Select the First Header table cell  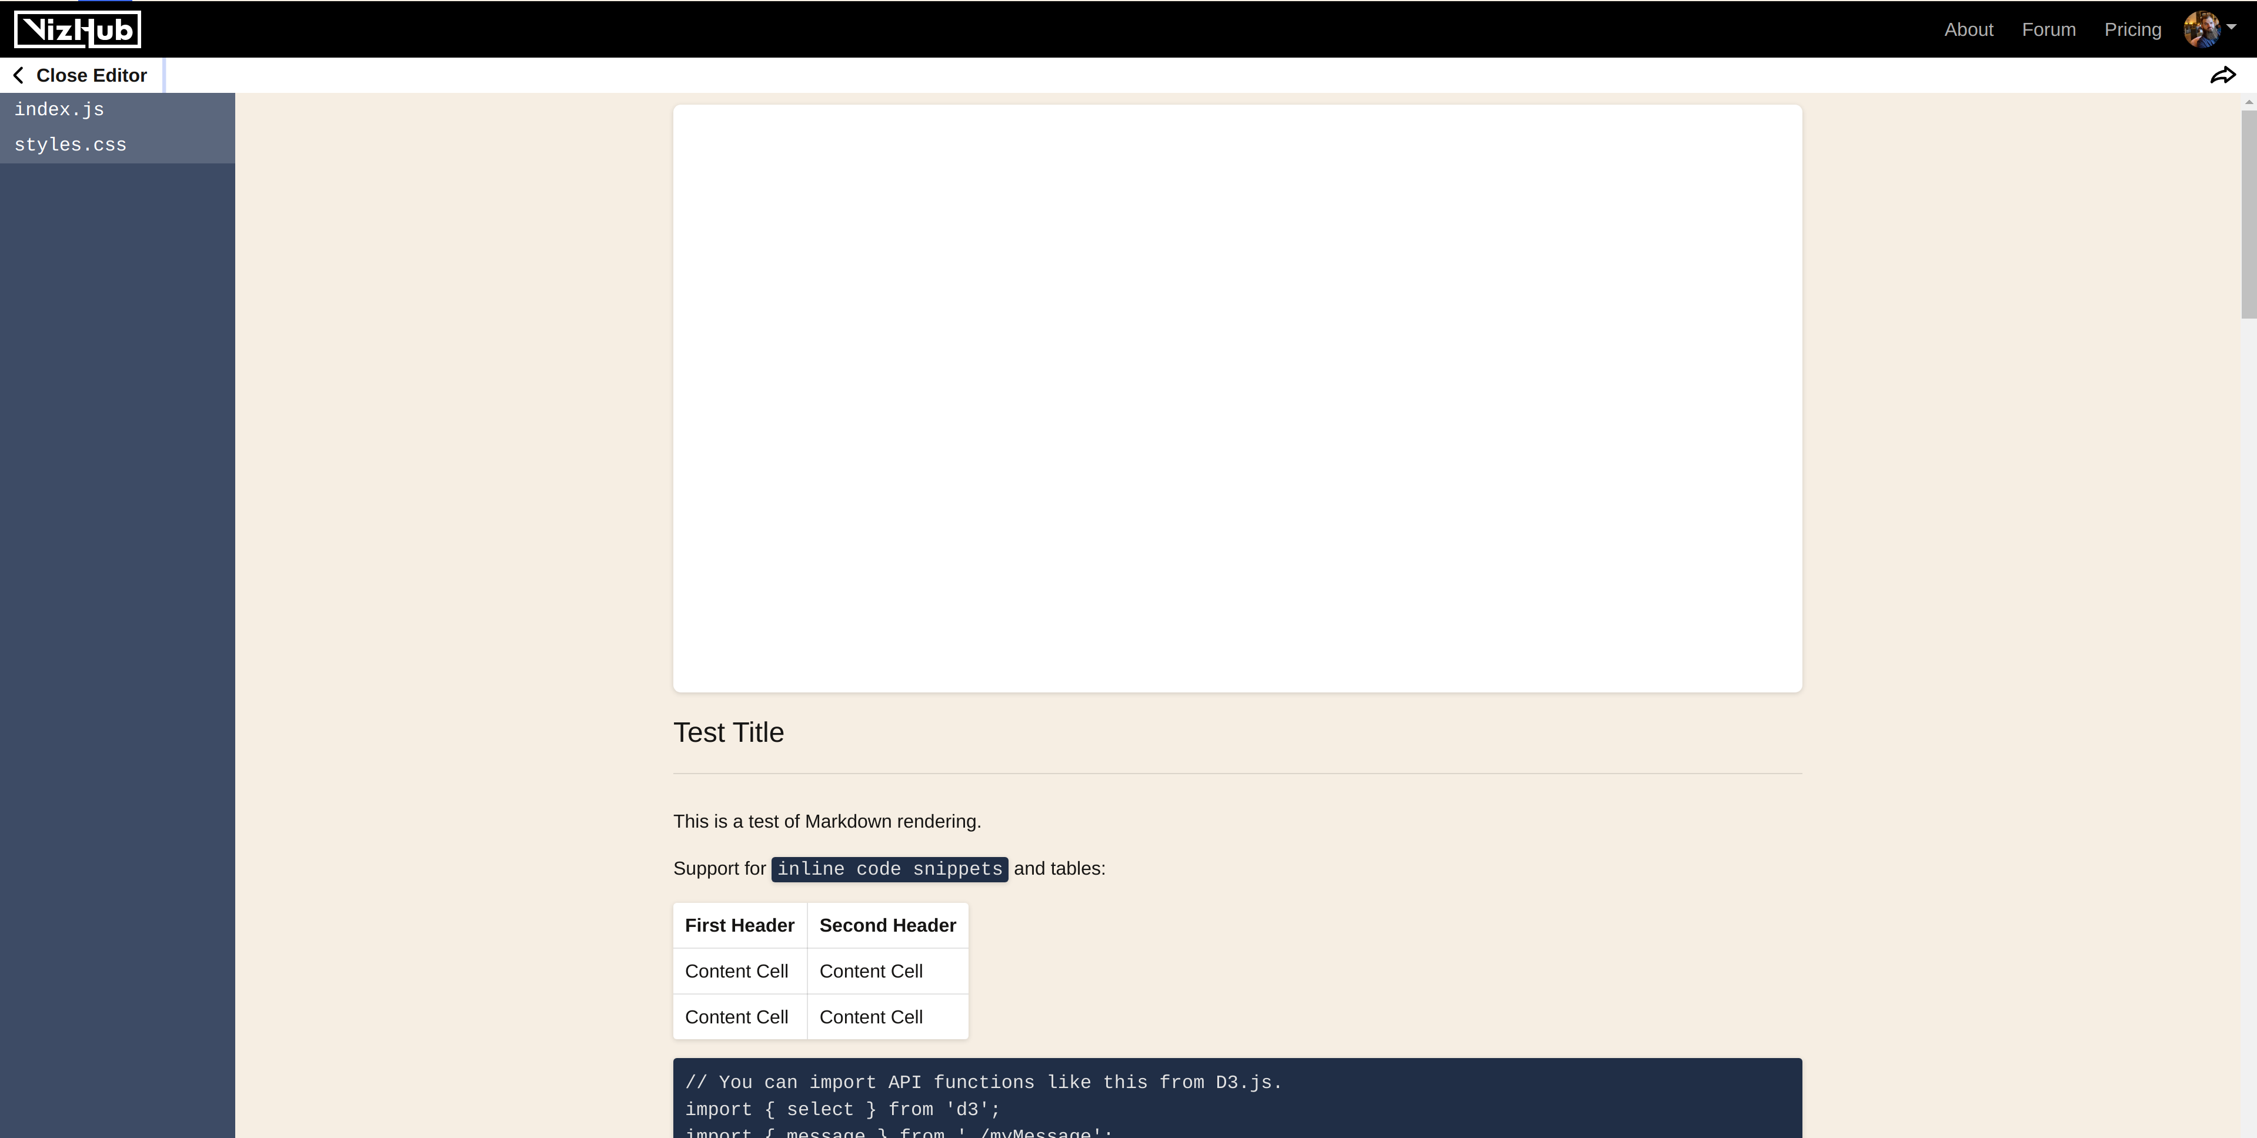pos(739,926)
